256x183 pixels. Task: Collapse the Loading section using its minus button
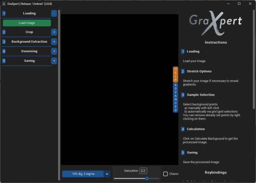(x=54, y=13)
